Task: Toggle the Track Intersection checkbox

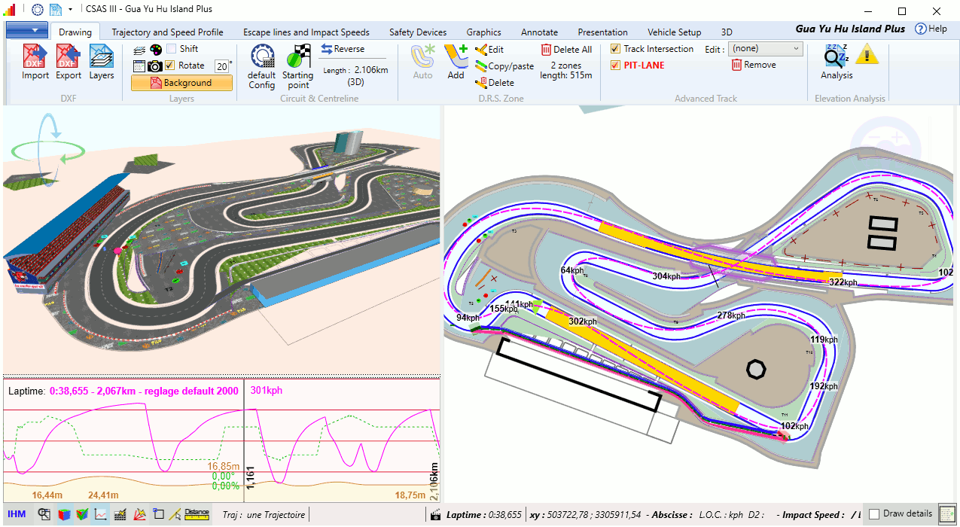Action: pyautogui.click(x=616, y=49)
